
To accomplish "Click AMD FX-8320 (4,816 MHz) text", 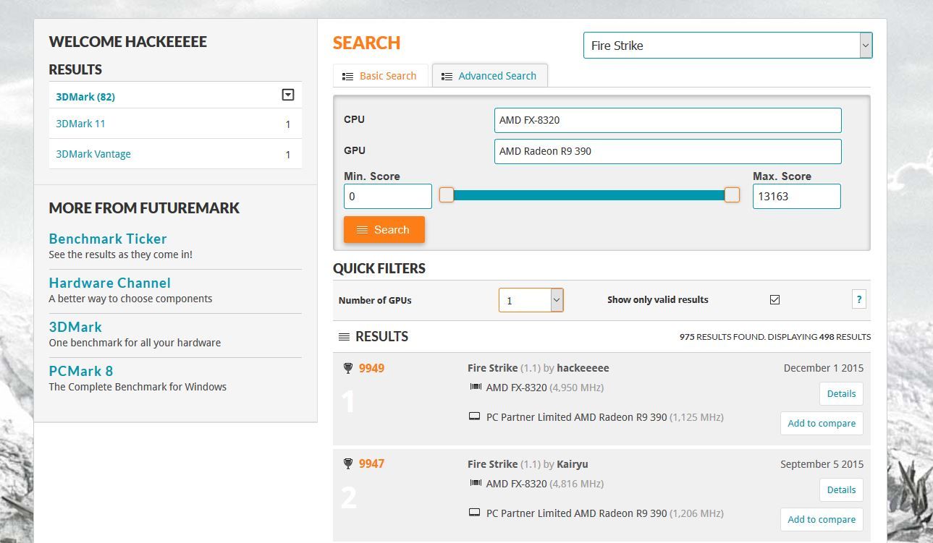I will coord(545,484).
